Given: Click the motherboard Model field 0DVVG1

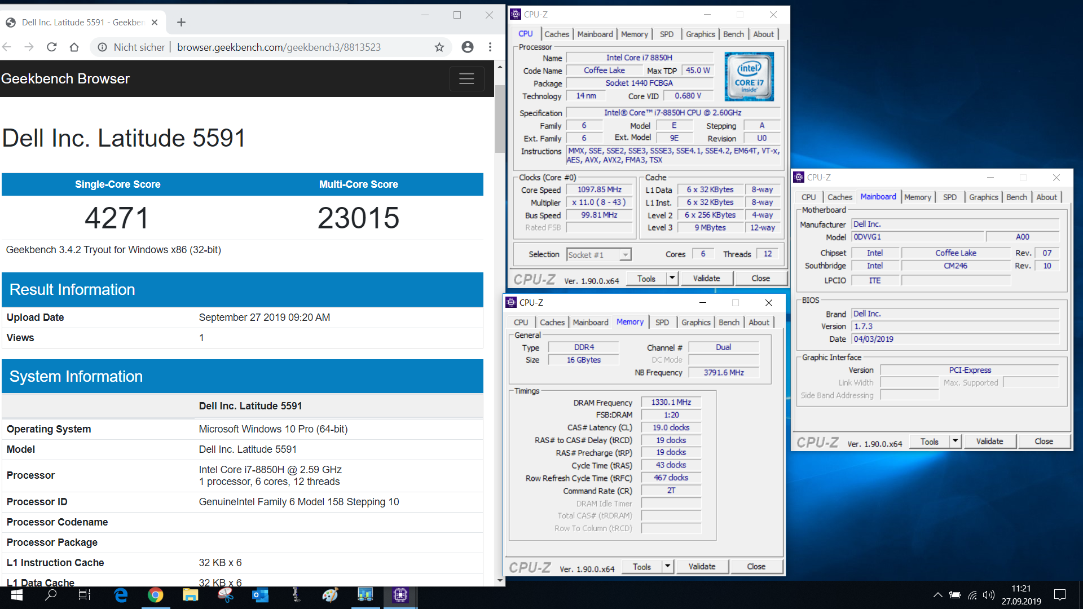Looking at the screenshot, I should [918, 237].
